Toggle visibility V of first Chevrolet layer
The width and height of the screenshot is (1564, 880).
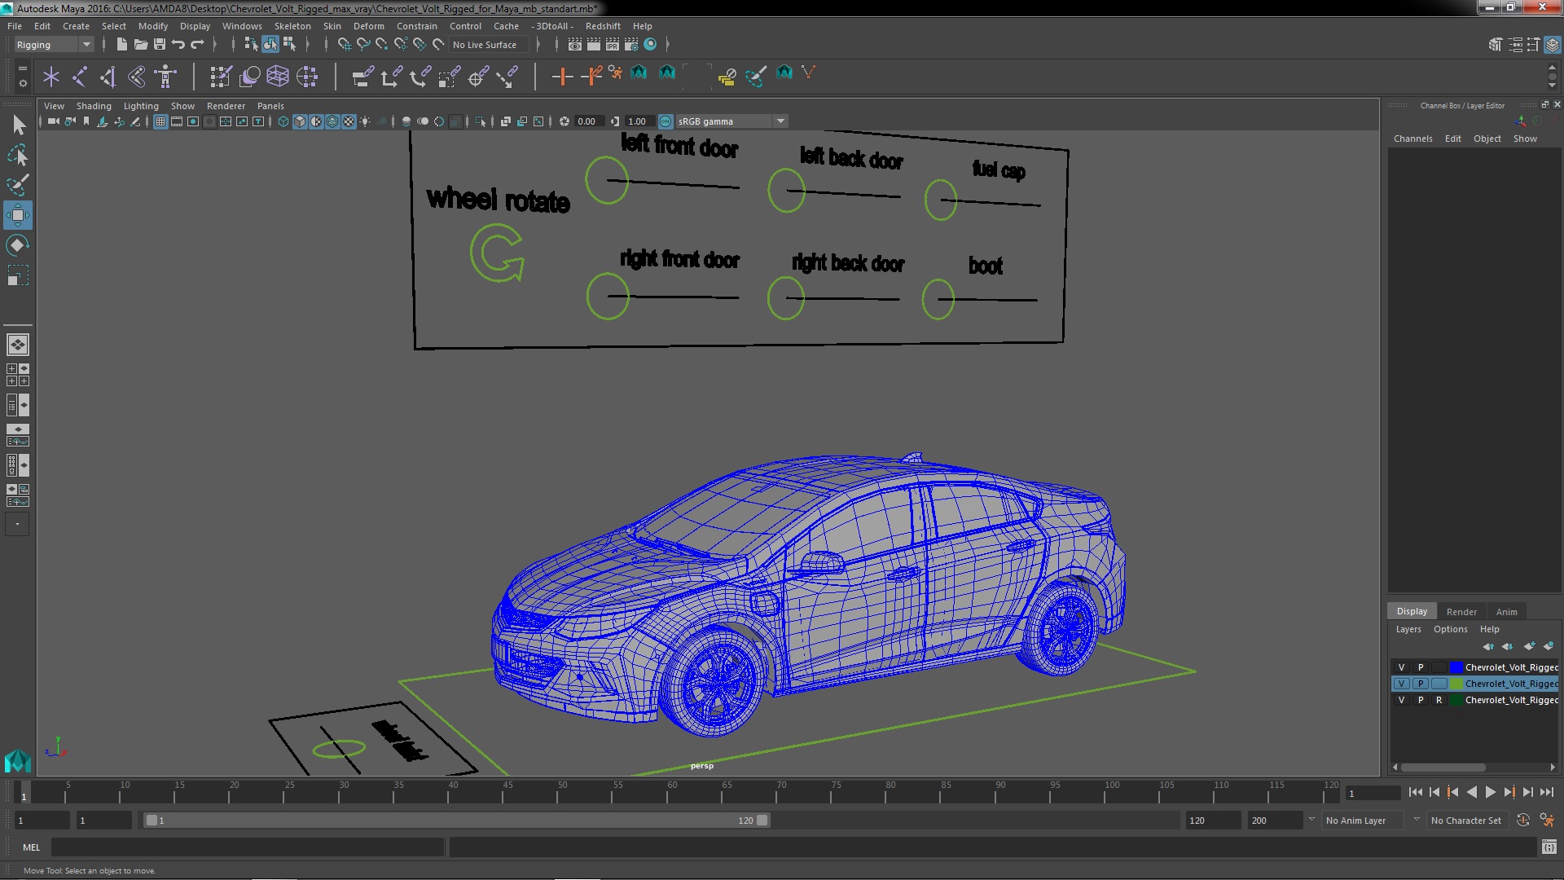[1401, 667]
